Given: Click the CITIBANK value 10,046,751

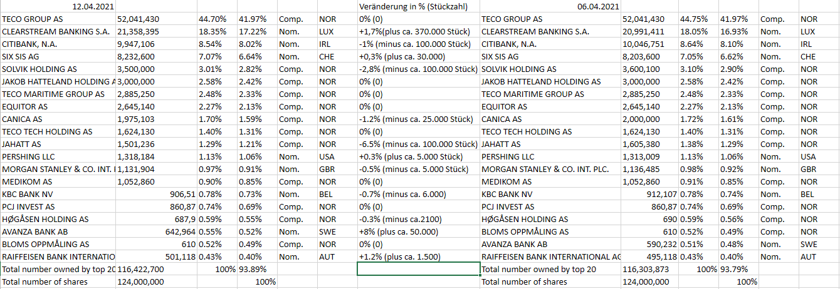Looking at the screenshot, I should (643, 44).
